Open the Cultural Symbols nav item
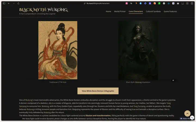The height and width of the screenshot is (122, 196). pyautogui.click(x=153, y=11)
